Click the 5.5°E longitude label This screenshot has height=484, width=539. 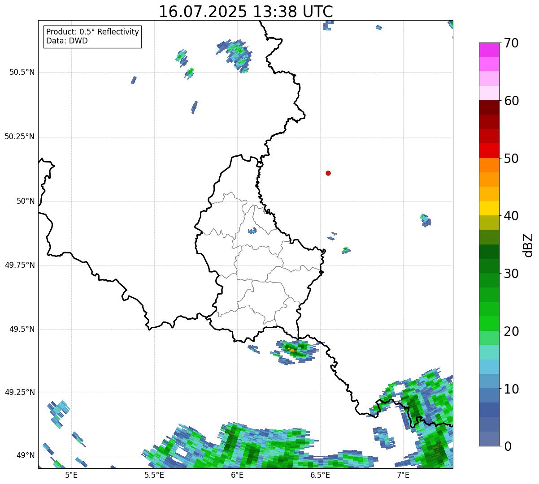pyautogui.click(x=154, y=475)
